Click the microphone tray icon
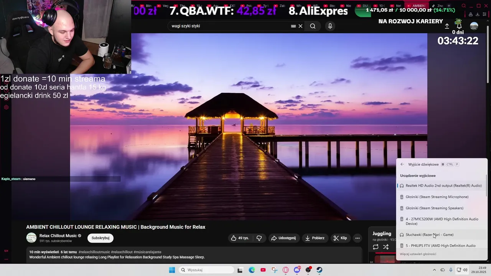This screenshot has height=276, width=491. [451, 270]
